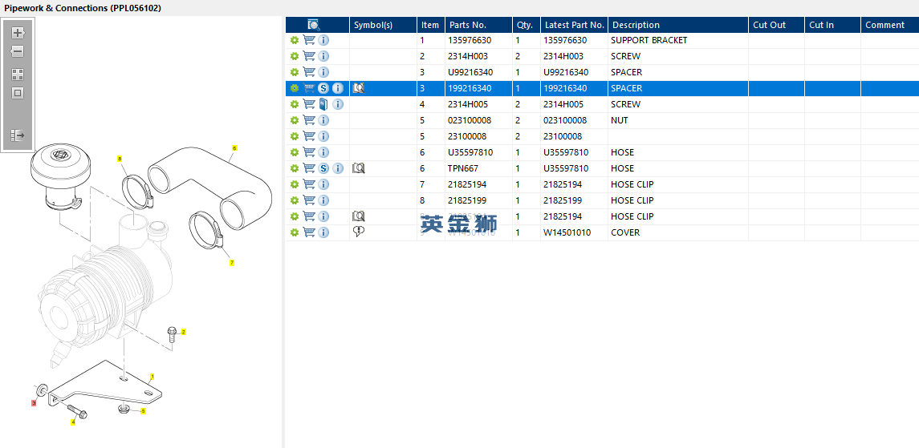The height and width of the screenshot is (448, 919).
Task: Select red callout 3 by the spacer
Action: pos(34,403)
